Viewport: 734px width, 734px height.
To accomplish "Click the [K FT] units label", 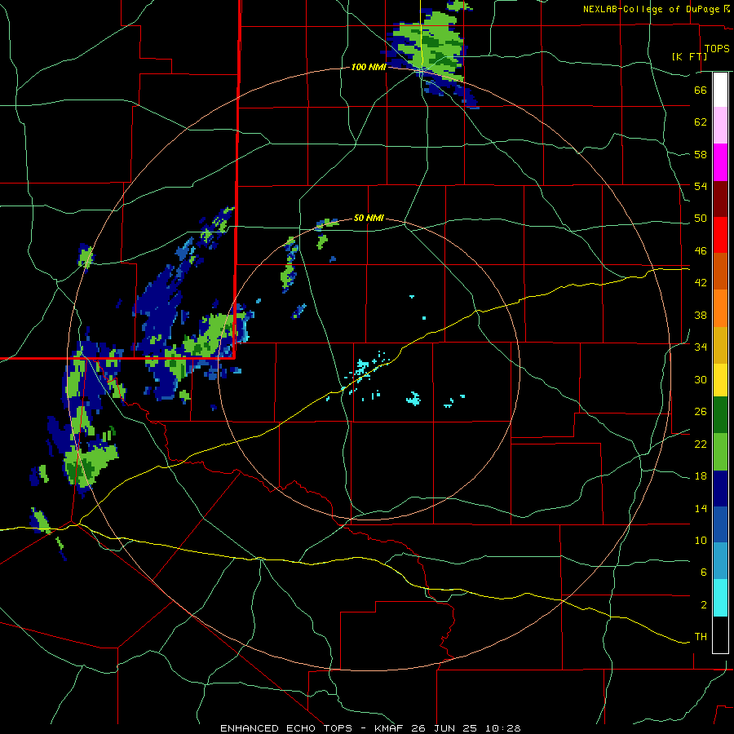I will [689, 56].
